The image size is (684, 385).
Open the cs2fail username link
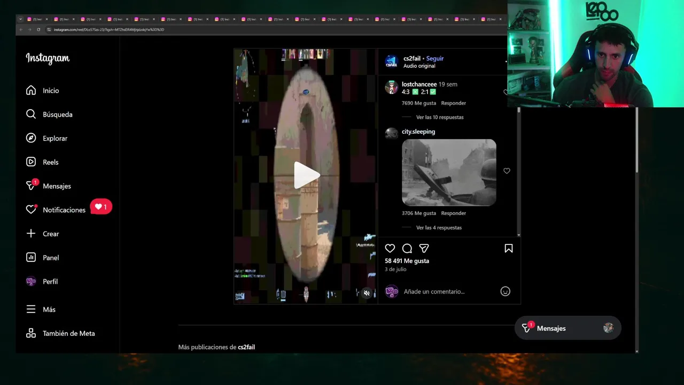(x=412, y=58)
